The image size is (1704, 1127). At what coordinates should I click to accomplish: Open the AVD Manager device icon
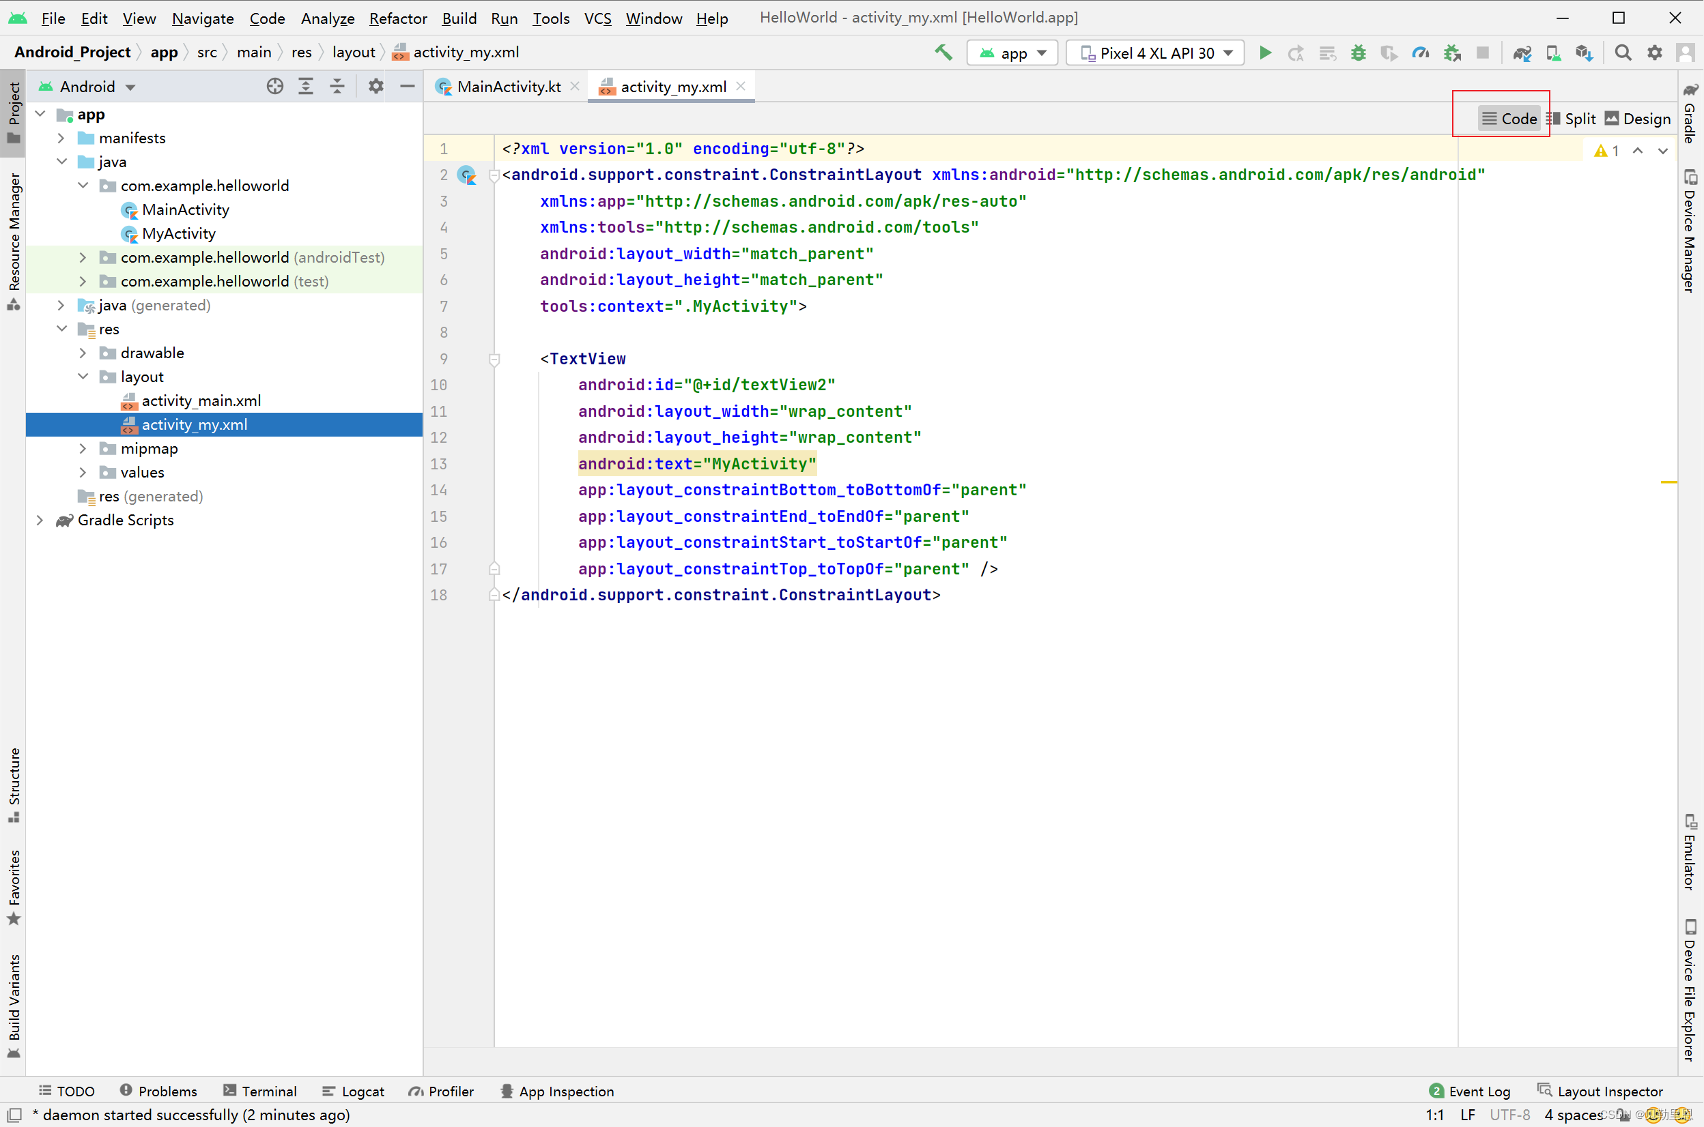1553,53
